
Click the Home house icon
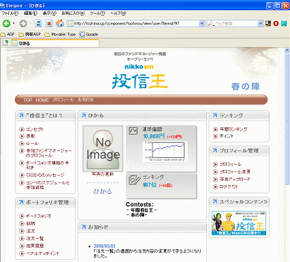(x=60, y=23)
